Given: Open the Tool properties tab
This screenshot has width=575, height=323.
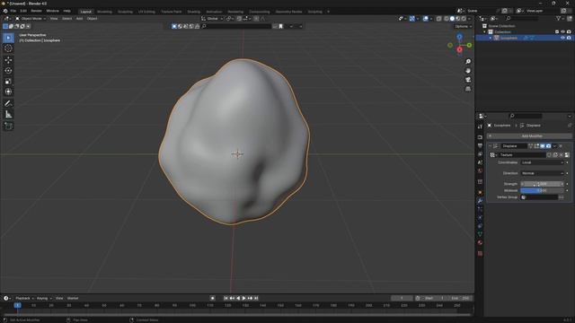Looking at the screenshot, I should tap(480, 127).
